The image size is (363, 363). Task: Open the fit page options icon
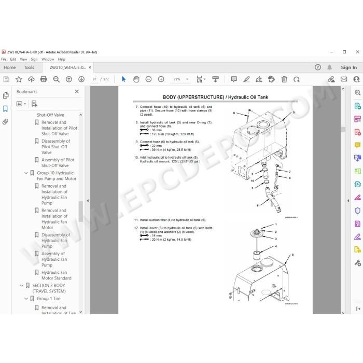pos(201,79)
